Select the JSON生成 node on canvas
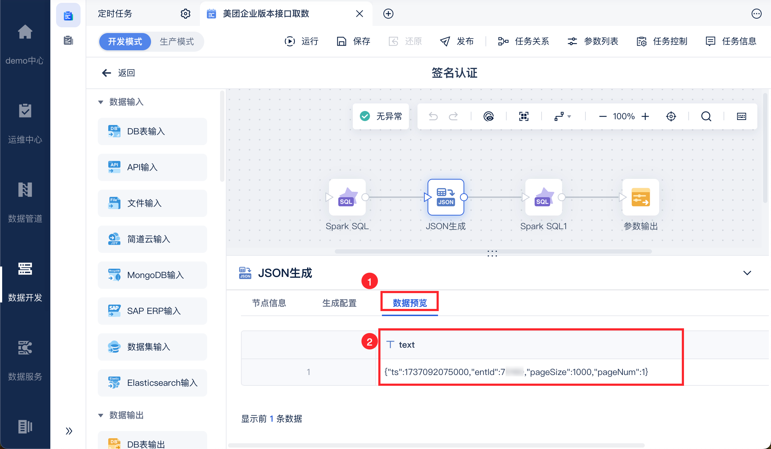The image size is (771, 449). (446, 197)
